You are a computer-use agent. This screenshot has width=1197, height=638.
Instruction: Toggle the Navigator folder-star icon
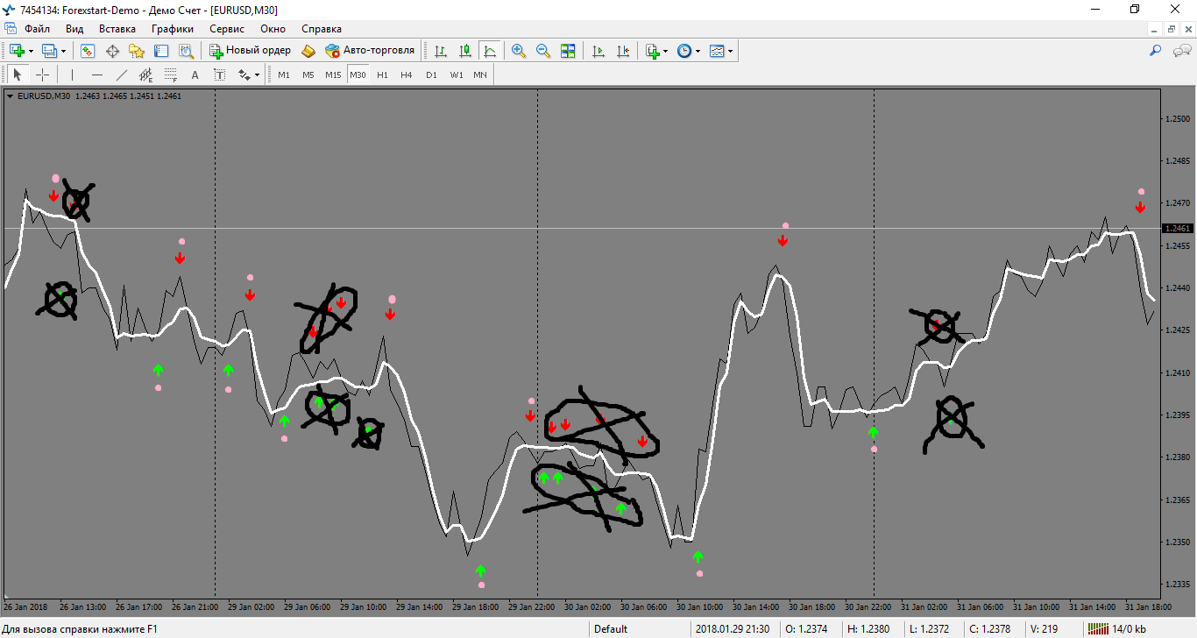point(137,51)
